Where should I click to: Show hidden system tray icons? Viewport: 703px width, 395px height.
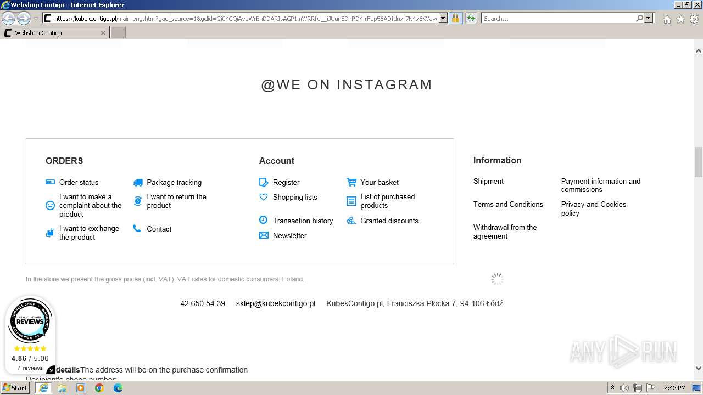click(612, 388)
